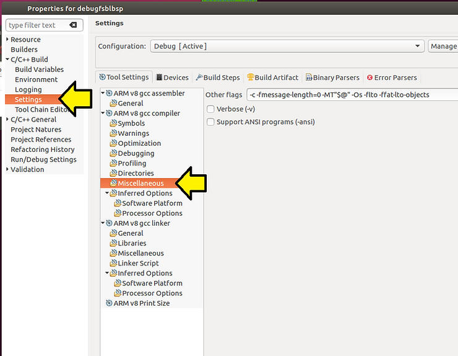Click the ARM v8 Print Size tool icon
The width and height of the screenshot is (458, 356).
pyautogui.click(x=109, y=303)
